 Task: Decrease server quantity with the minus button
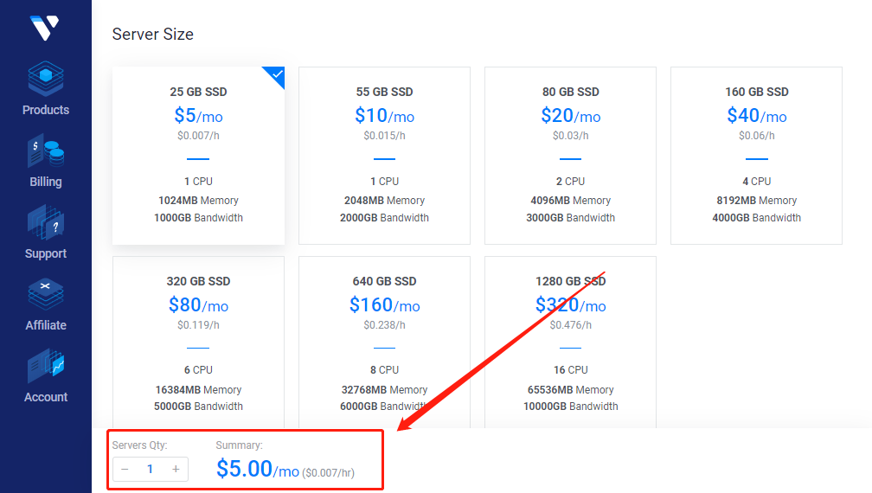(x=125, y=469)
